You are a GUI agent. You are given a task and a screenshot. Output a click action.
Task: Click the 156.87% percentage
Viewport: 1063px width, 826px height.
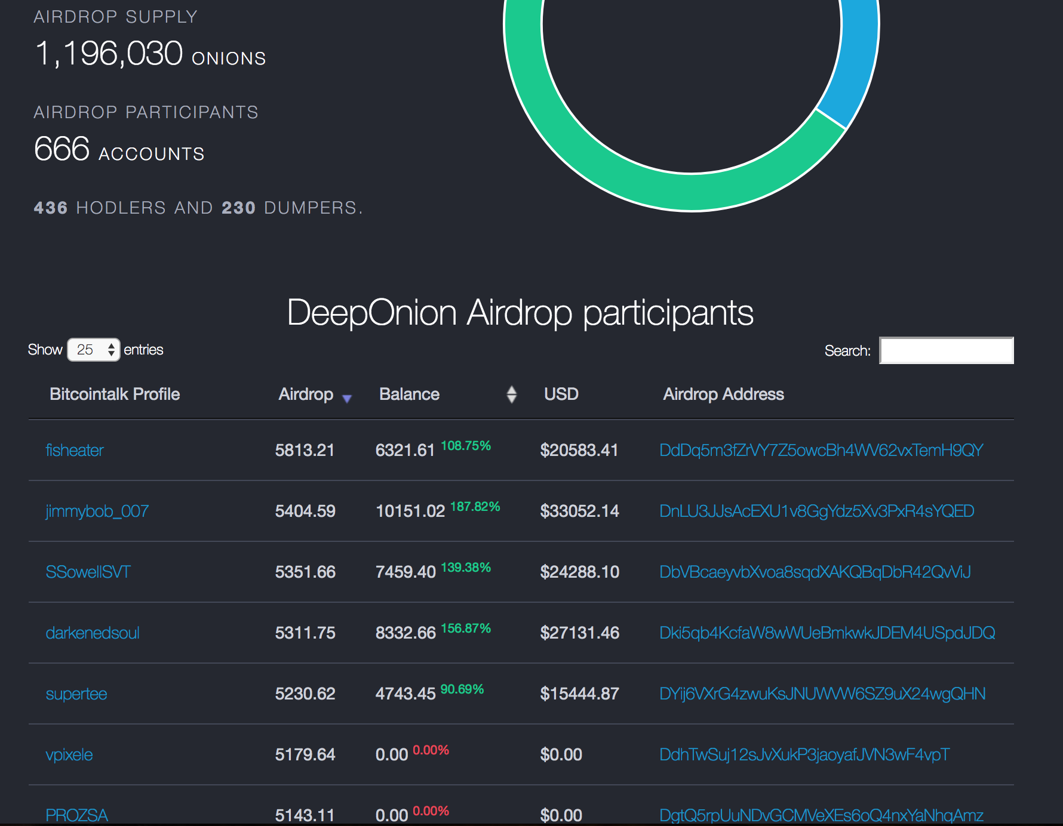[x=466, y=628]
